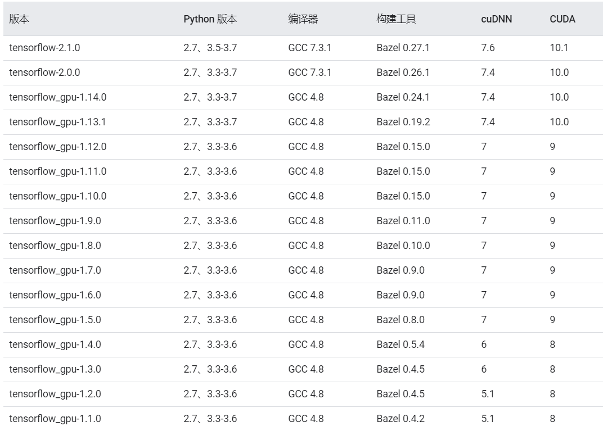Click the 构建工具 column header
This screenshot has width=603, height=426.
coord(389,19)
